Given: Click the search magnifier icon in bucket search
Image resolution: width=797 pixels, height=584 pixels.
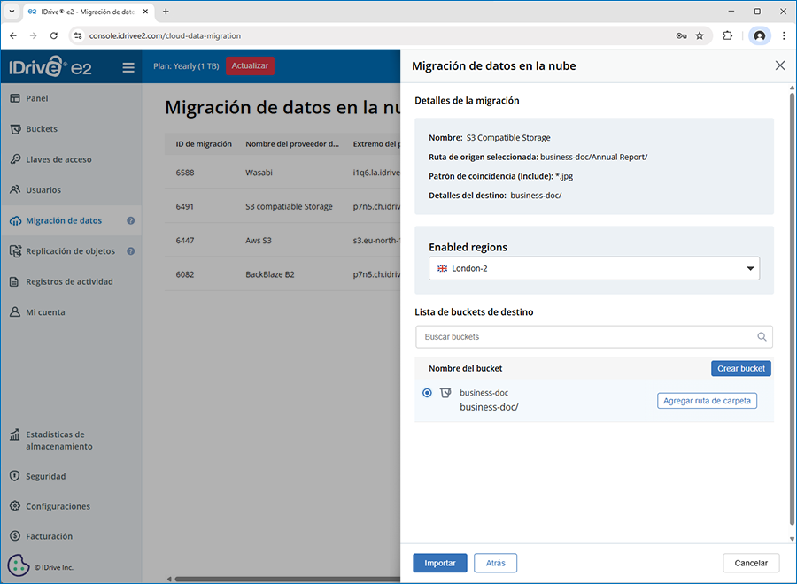Looking at the screenshot, I should [762, 337].
